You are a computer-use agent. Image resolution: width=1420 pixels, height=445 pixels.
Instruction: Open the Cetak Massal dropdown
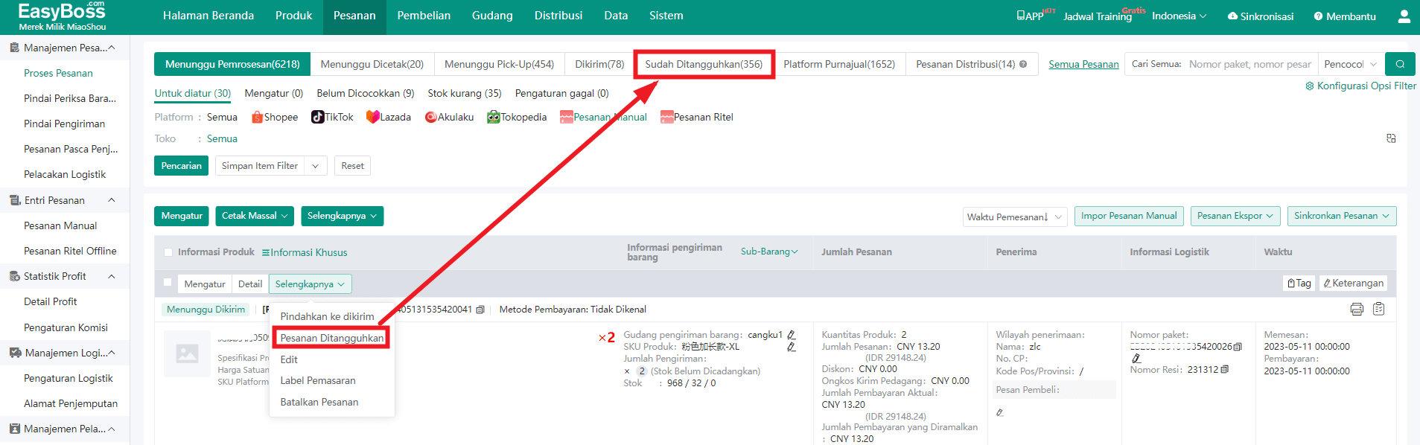(x=255, y=216)
